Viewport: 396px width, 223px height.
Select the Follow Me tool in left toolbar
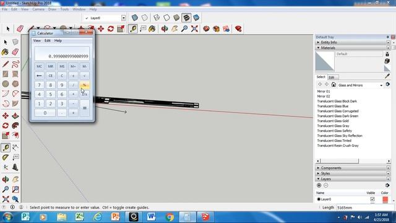[15, 125]
